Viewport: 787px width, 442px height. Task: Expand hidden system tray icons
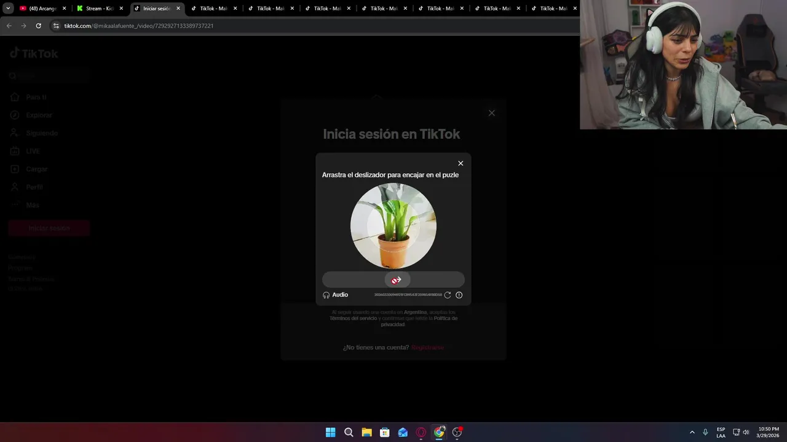click(x=692, y=432)
